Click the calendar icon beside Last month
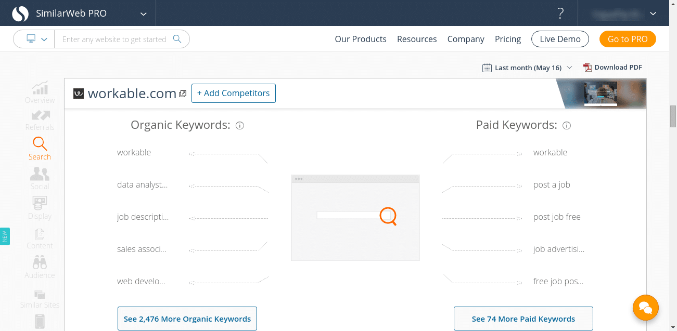 (487, 68)
